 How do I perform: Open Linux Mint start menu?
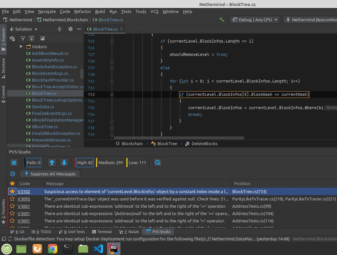pos(7,249)
